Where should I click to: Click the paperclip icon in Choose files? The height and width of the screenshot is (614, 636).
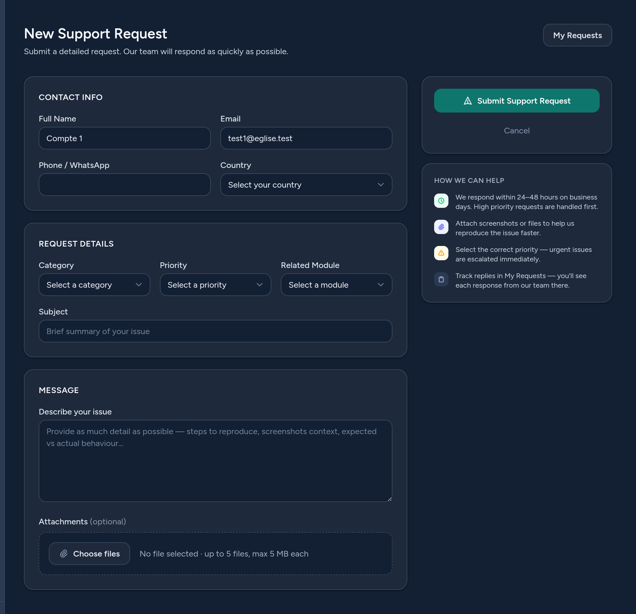coord(64,554)
